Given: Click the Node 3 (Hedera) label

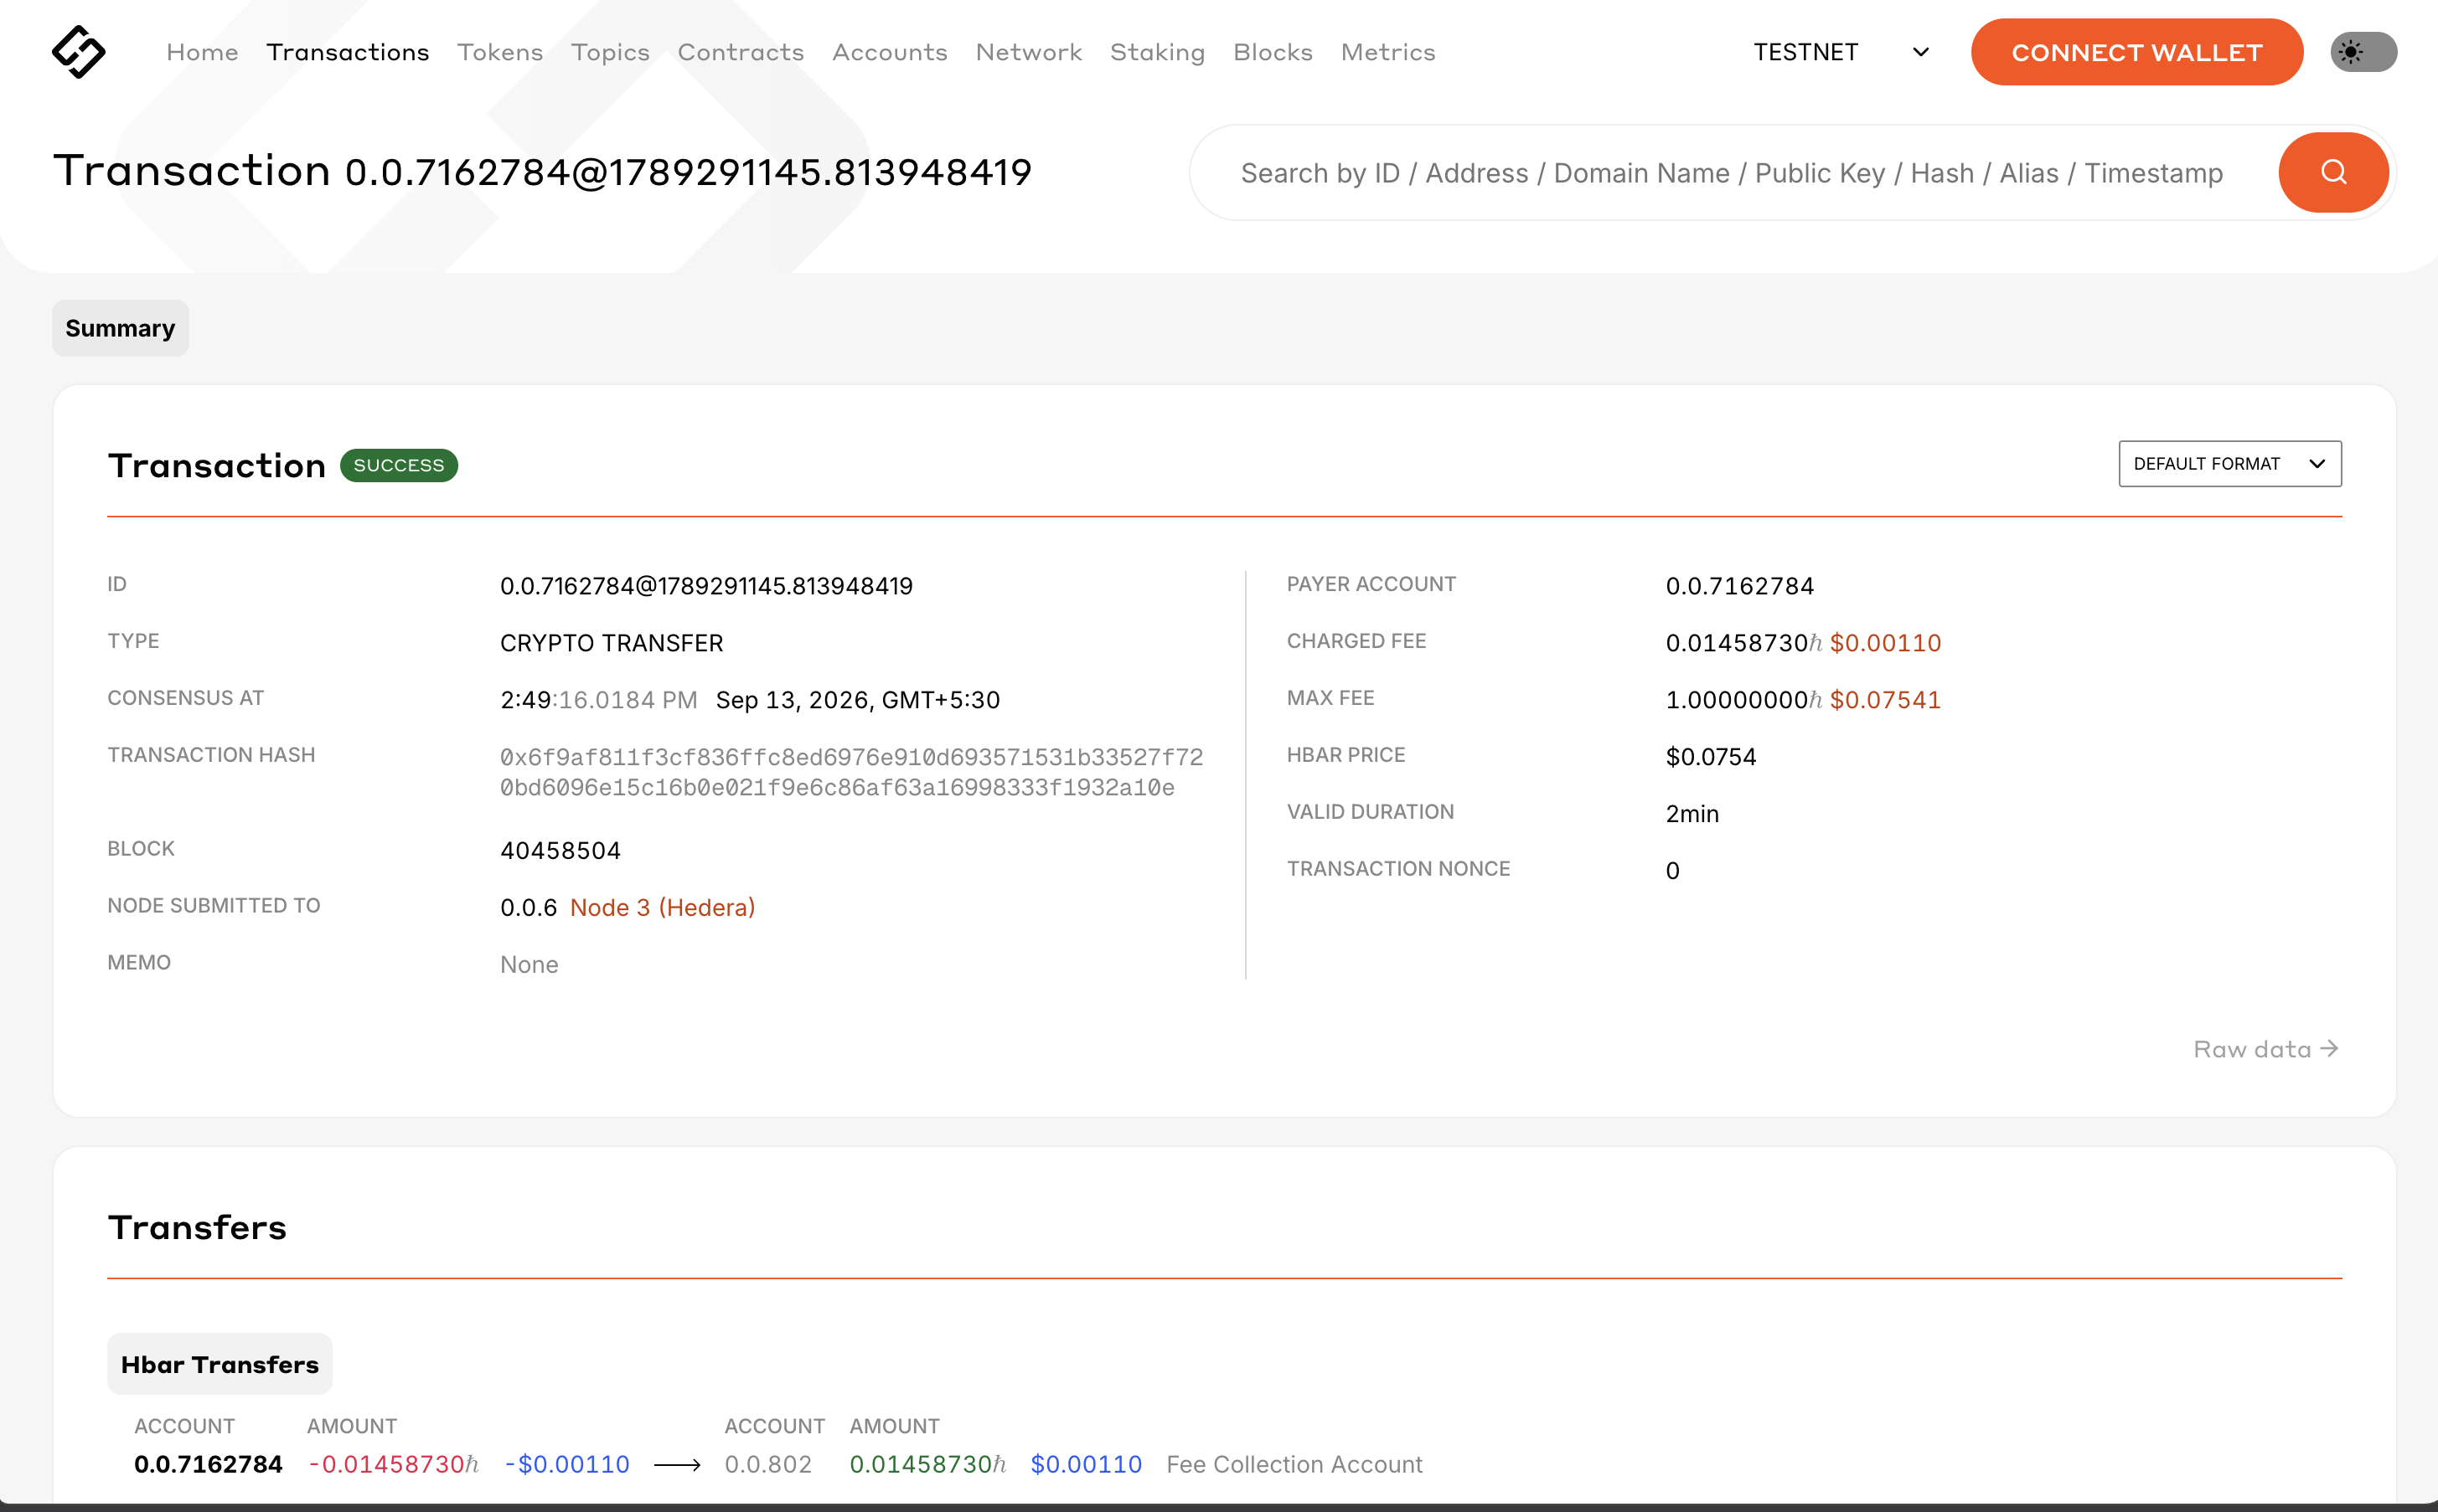Looking at the screenshot, I should pyautogui.click(x=662, y=908).
